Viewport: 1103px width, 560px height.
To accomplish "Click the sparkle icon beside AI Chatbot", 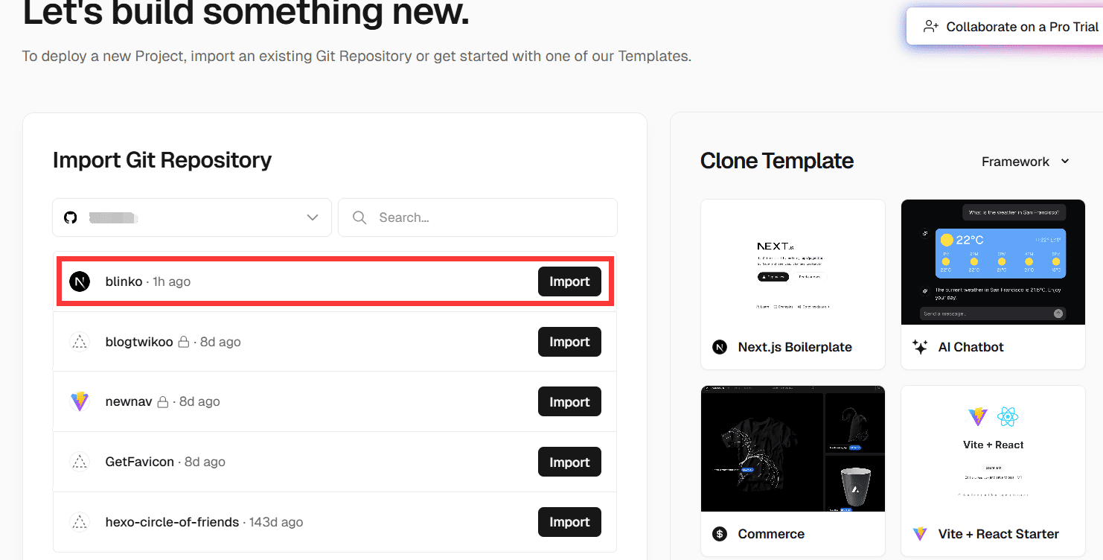I will coord(920,347).
